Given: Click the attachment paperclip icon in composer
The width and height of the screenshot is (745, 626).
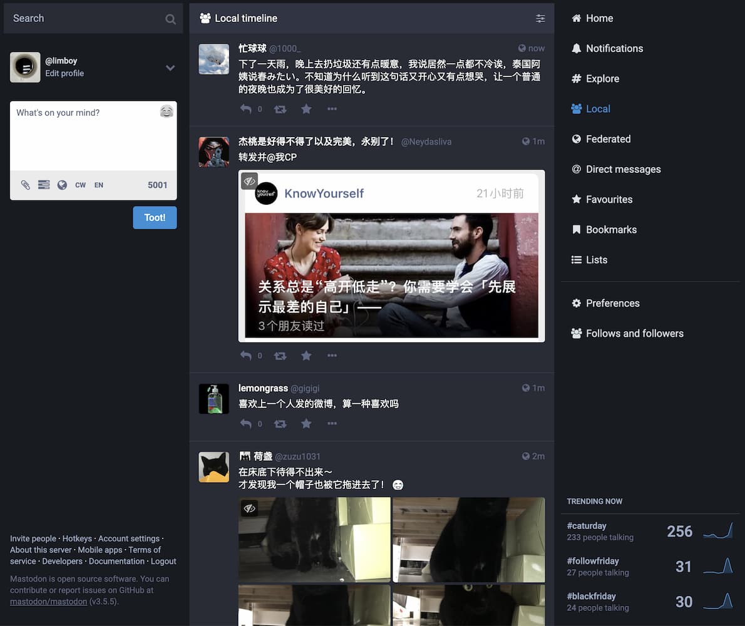Looking at the screenshot, I should [26, 185].
